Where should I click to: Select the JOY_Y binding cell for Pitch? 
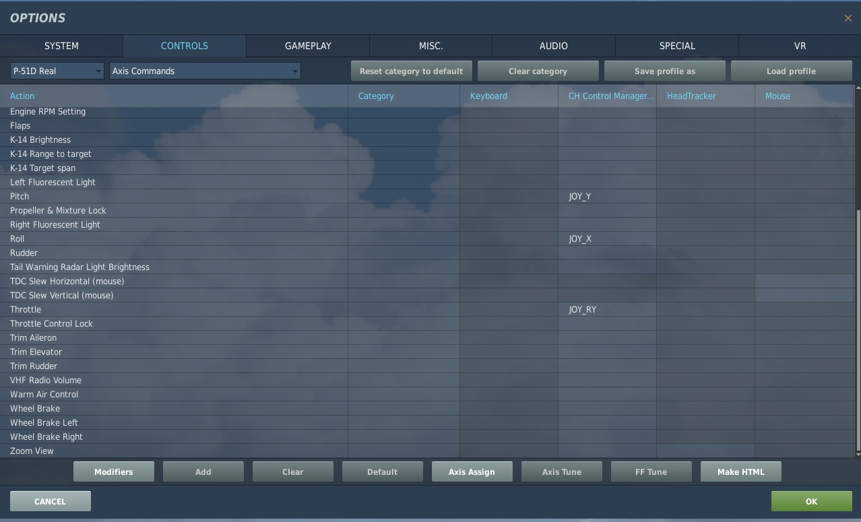pos(607,196)
